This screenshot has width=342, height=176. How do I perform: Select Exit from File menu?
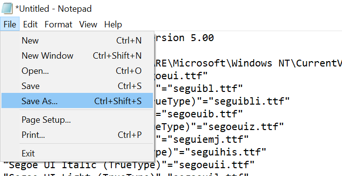click(77, 154)
